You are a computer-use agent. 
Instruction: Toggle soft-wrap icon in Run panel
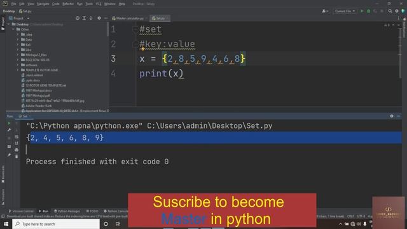coord(17,137)
